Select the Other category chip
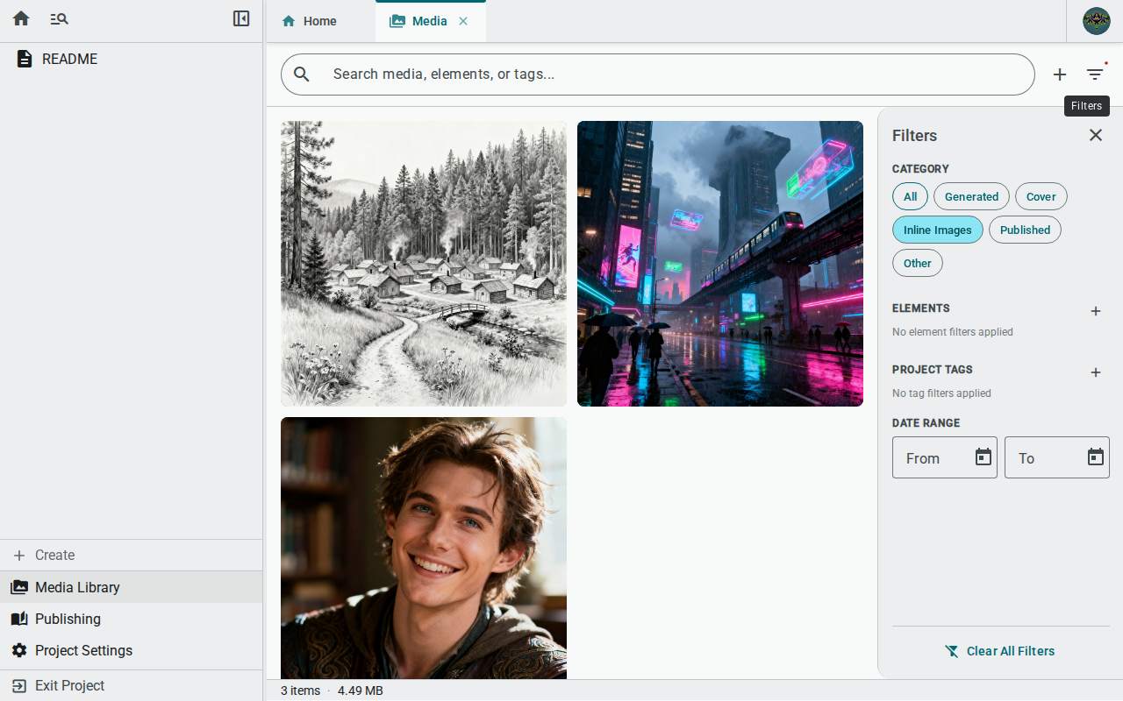The width and height of the screenshot is (1123, 701). tap(918, 263)
